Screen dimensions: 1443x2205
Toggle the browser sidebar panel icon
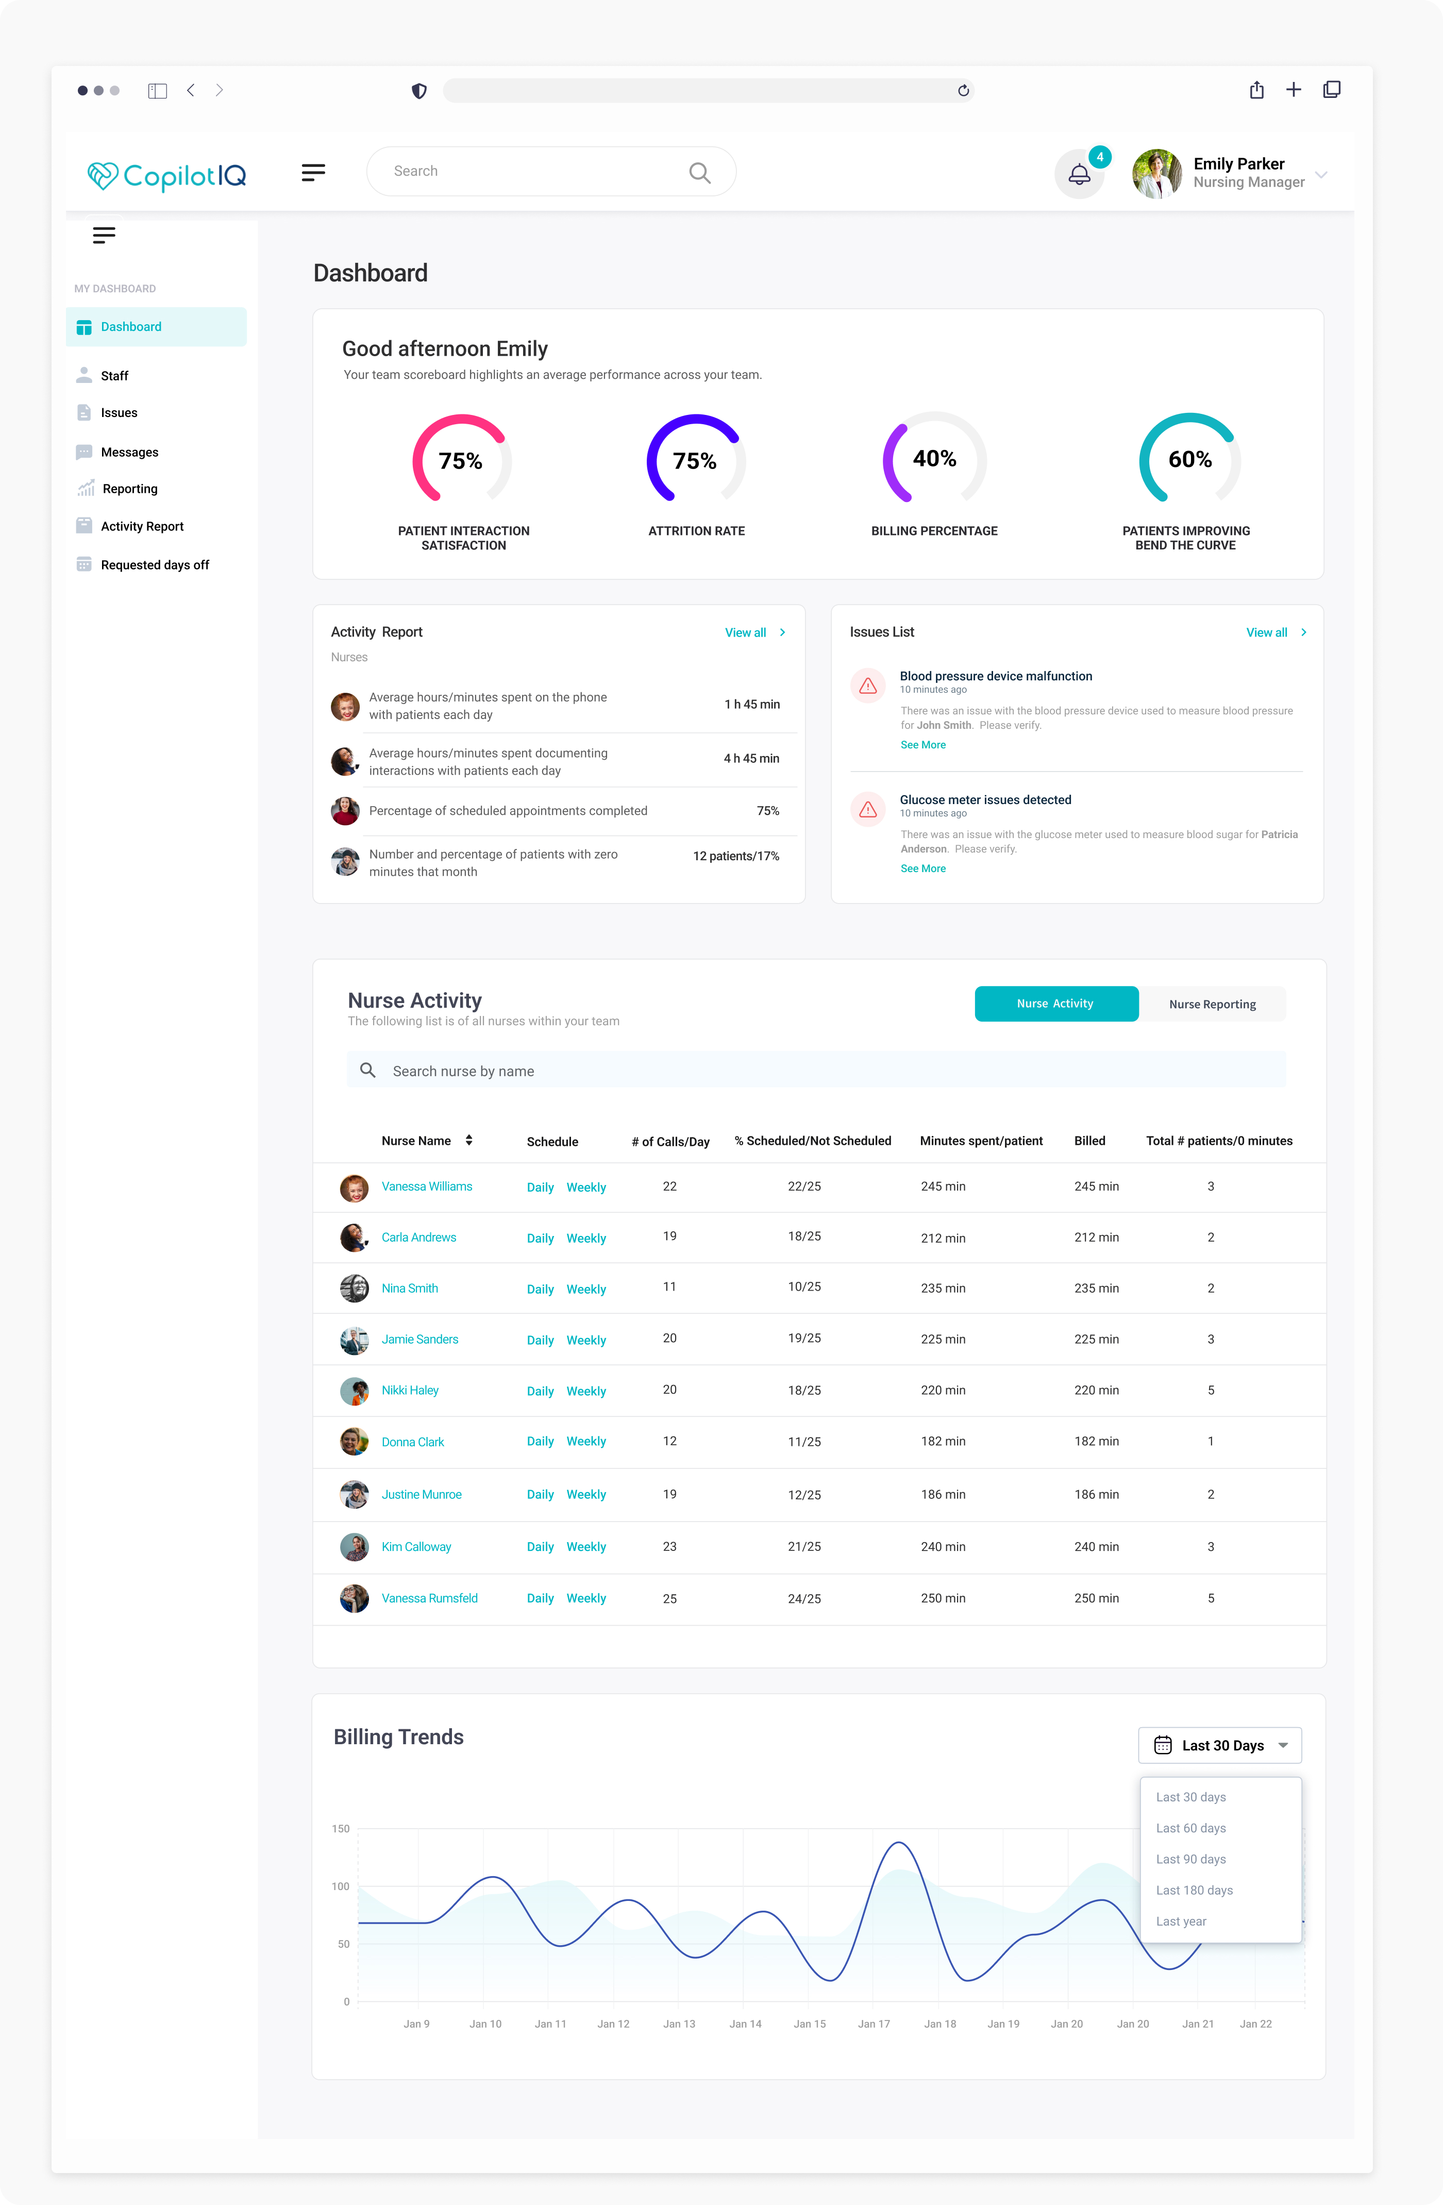tap(158, 91)
